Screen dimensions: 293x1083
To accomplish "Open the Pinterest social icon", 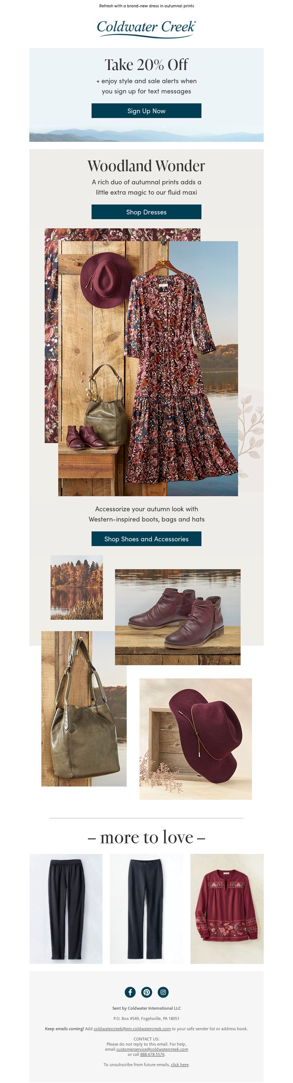I will click(x=146, y=992).
